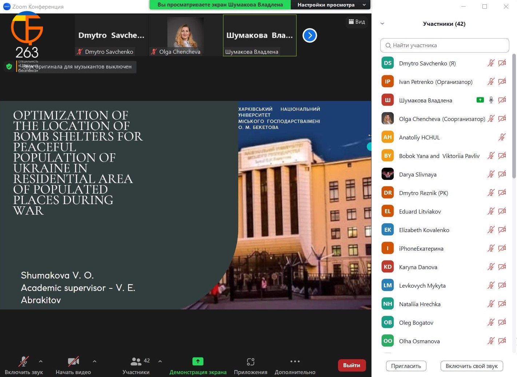Click Karyna Danova's muted microphone icon

[491, 267]
